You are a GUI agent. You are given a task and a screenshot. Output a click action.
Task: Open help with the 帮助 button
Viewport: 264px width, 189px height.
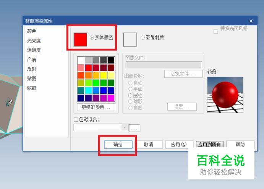(x=240, y=145)
